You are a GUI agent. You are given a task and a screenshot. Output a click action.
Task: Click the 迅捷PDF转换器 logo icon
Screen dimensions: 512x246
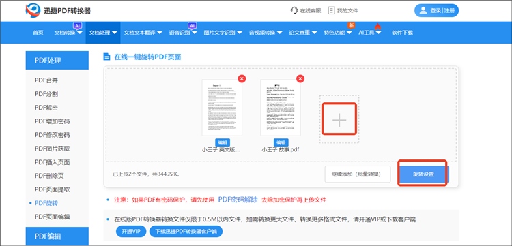33,10
